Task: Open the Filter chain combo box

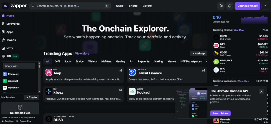Action: click(x=19, y=66)
